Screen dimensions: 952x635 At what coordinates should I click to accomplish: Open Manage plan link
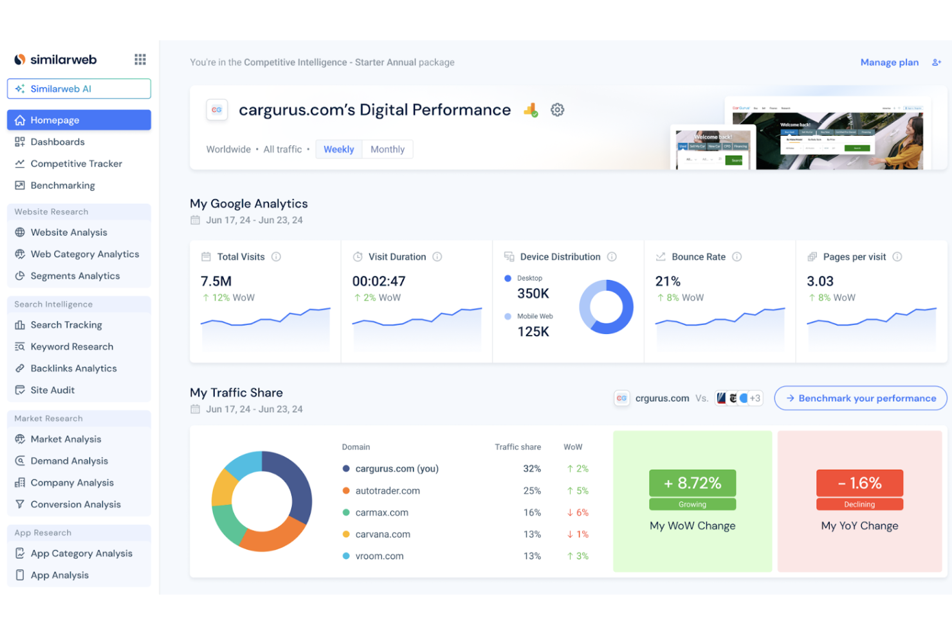click(890, 62)
